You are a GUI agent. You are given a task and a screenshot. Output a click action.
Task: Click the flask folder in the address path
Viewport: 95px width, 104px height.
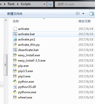pos(11,4)
